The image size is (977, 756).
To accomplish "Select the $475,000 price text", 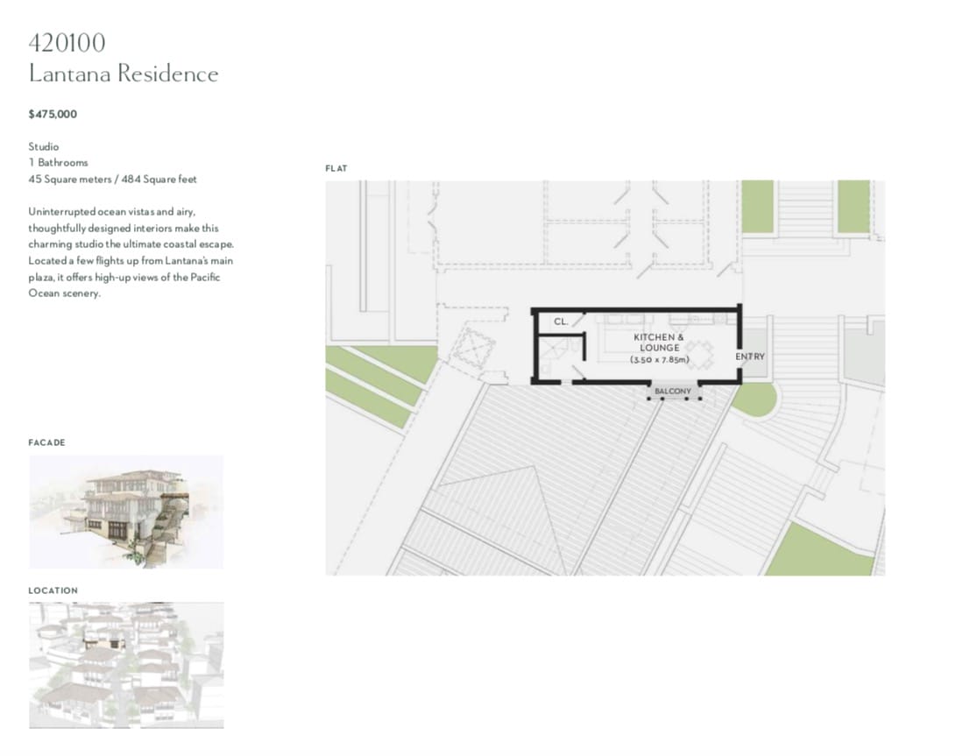I will 53,114.
